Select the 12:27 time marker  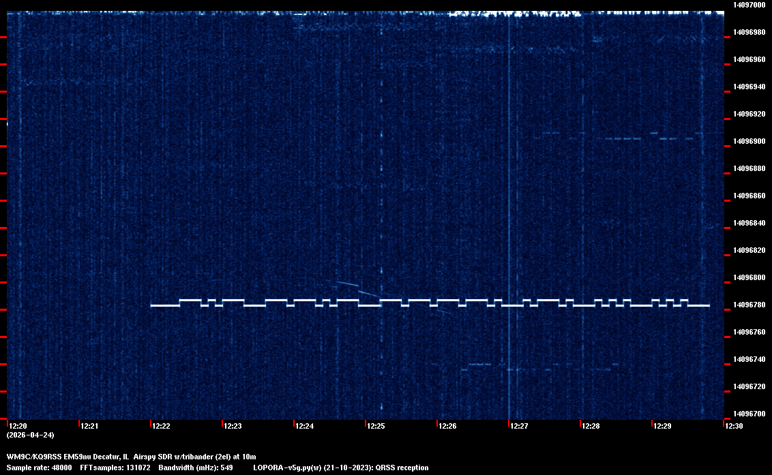coord(519,426)
